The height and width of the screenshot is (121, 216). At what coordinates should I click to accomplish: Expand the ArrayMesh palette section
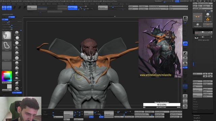point(197,118)
